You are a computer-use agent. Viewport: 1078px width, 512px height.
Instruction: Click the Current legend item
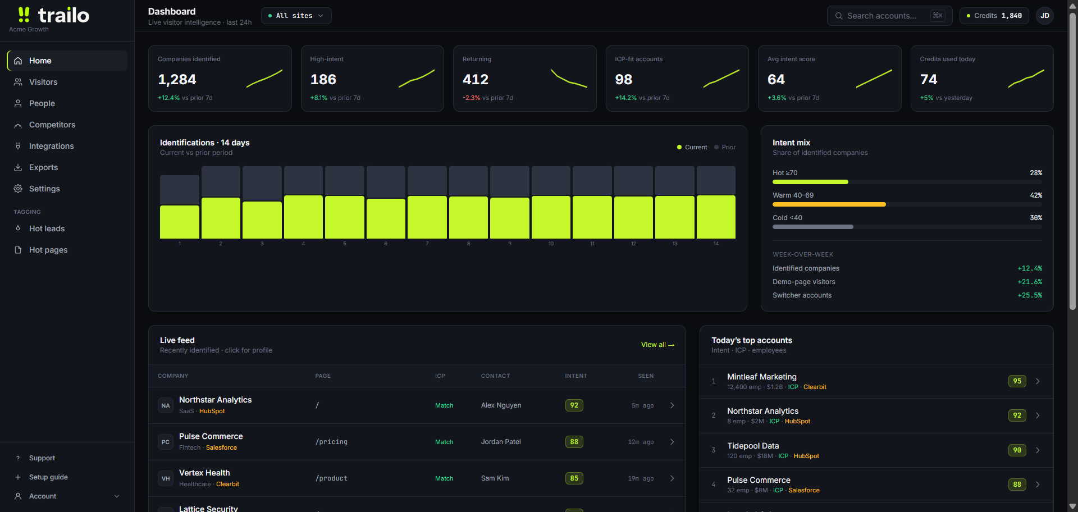click(x=692, y=147)
